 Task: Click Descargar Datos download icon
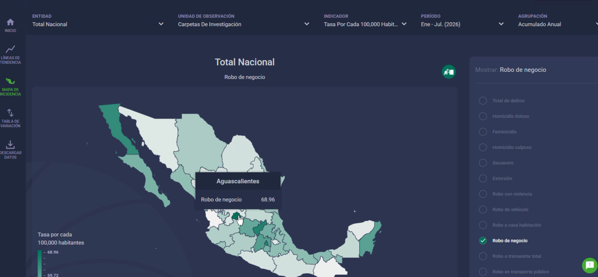[10, 145]
